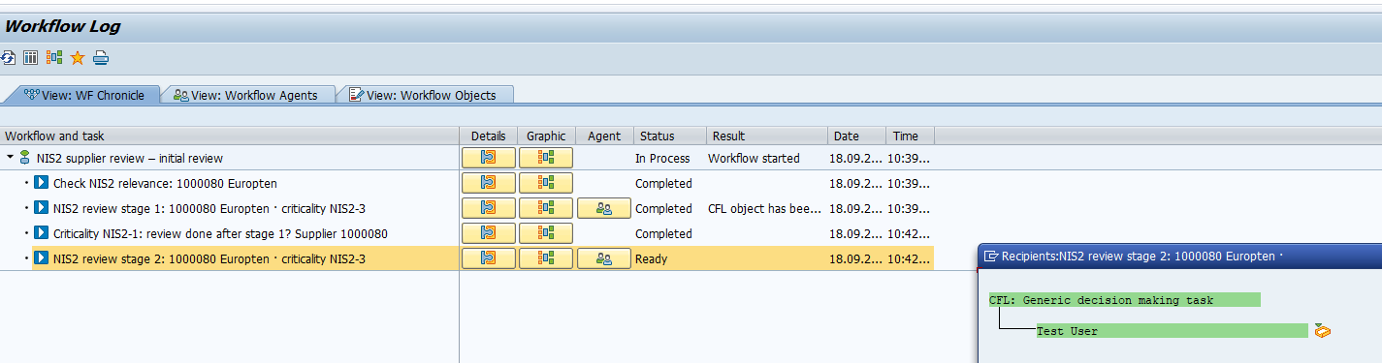
Task: Click the Status column header
Action: tap(670, 136)
